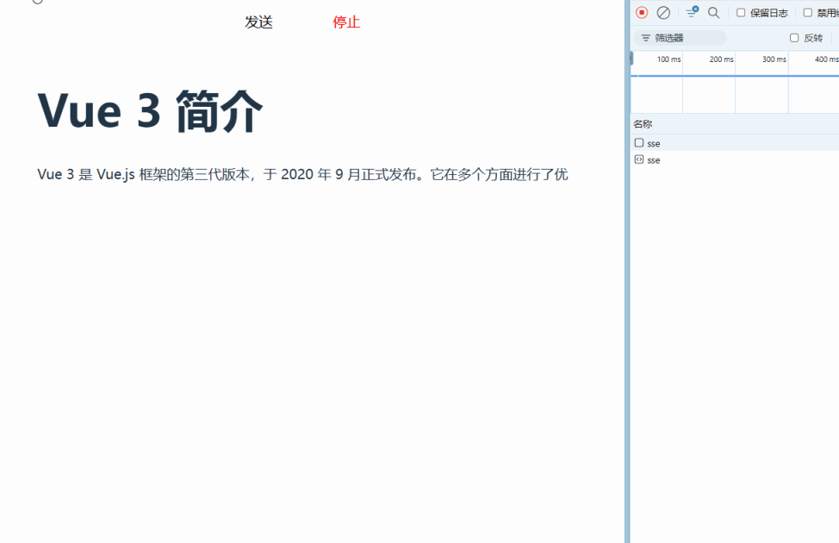Enable the 保留日志 checkbox

pos(741,12)
